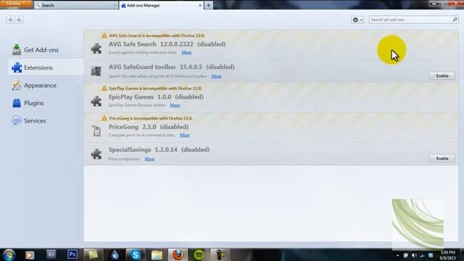Click the PriceGong extension icon
464x261 pixels.
[x=96, y=130]
